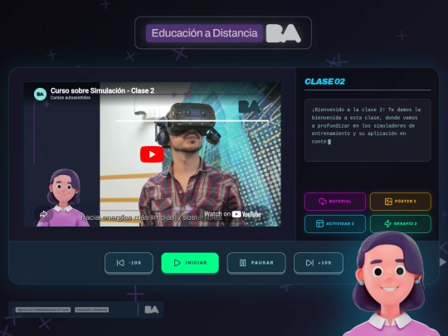Click the 'Agencia de Habilidades para el Futuro' footer tag
The width and height of the screenshot is (448, 336).
tap(43, 309)
